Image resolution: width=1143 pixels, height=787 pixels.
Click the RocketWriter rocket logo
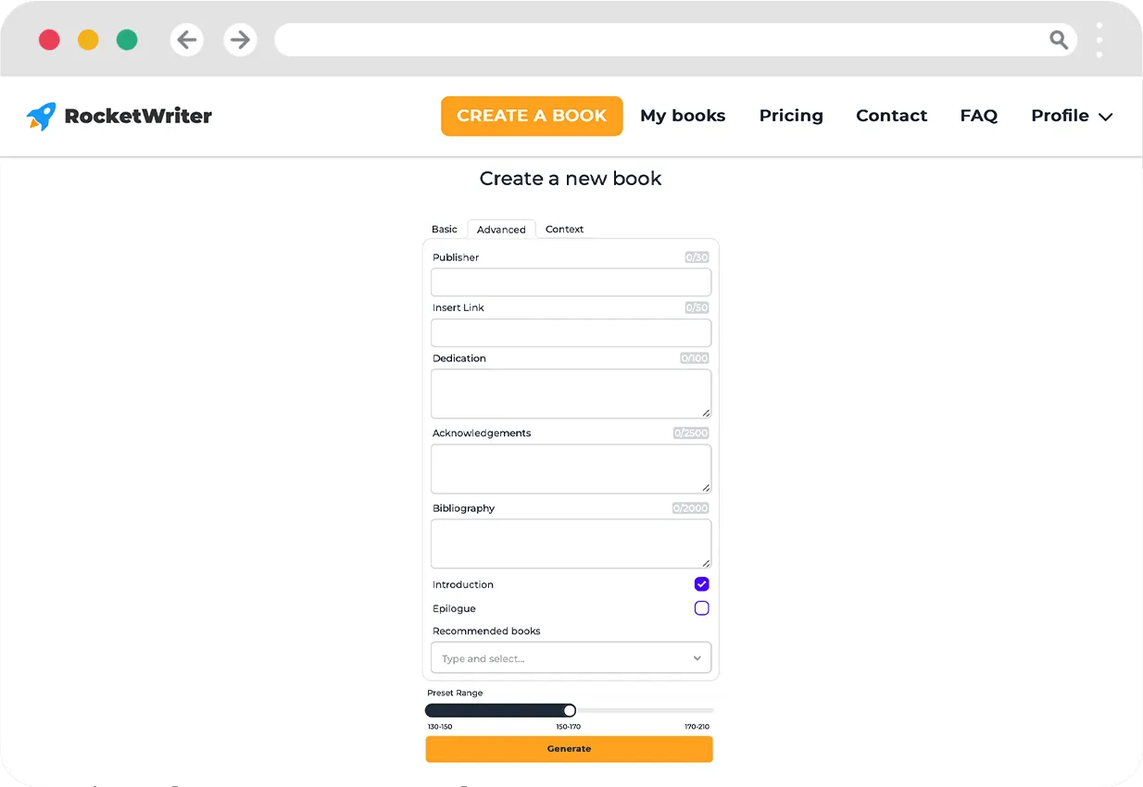(41, 115)
